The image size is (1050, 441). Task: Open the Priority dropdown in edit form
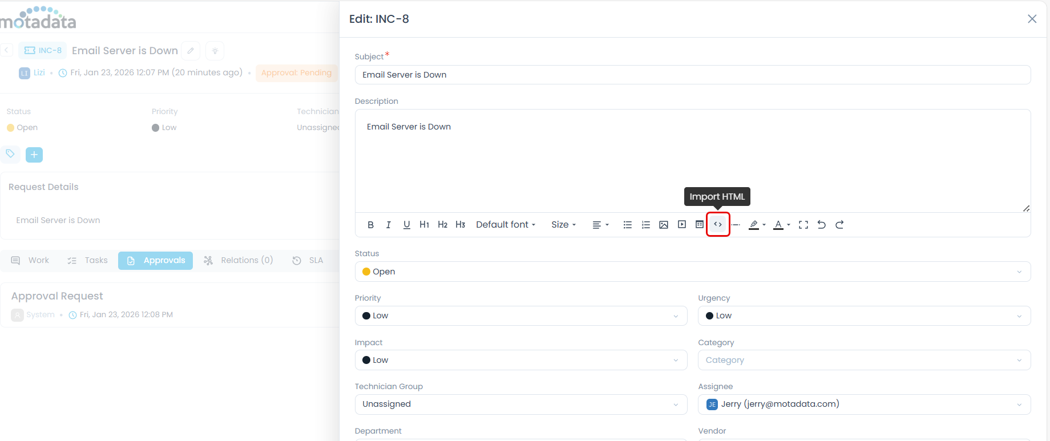pyautogui.click(x=521, y=315)
